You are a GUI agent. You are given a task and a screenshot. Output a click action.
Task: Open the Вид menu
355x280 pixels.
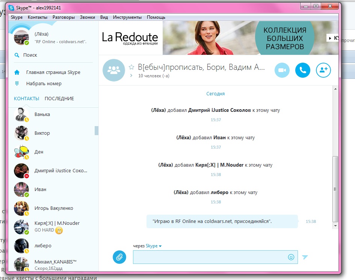pyautogui.click(x=104, y=17)
